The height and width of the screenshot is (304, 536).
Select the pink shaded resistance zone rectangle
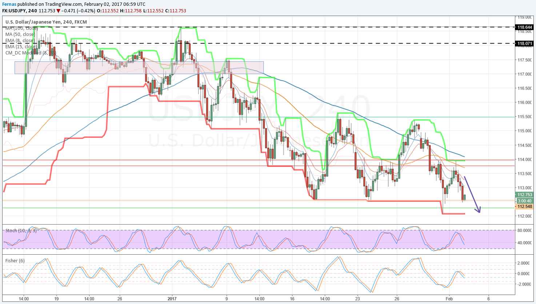139,67
